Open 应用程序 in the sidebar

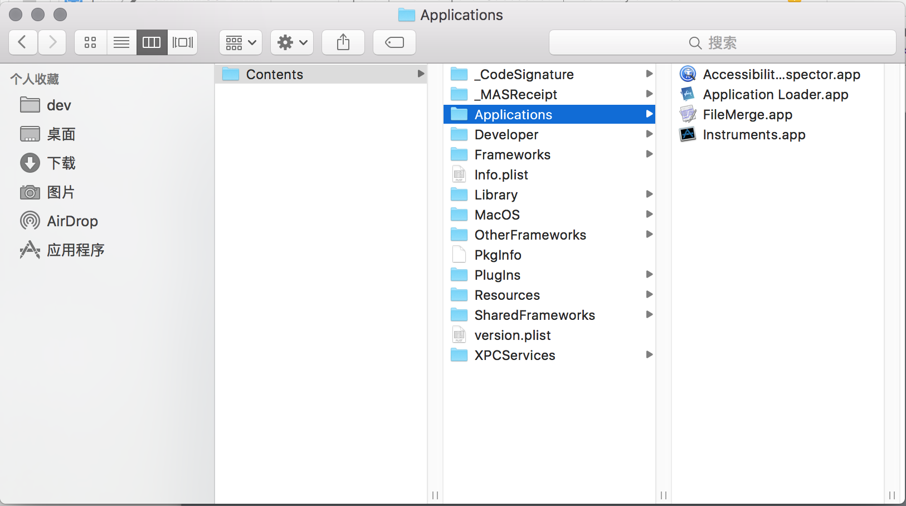click(62, 250)
